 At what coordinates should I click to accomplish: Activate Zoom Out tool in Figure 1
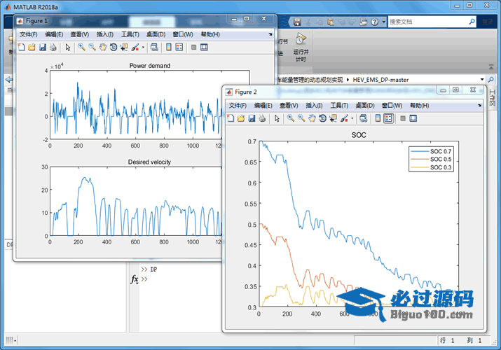click(x=92, y=47)
